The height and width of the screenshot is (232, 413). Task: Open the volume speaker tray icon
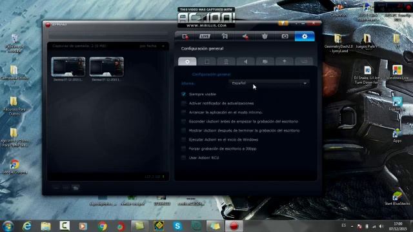381,226
